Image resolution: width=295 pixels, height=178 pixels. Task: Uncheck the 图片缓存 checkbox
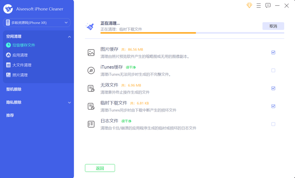(x=273, y=52)
